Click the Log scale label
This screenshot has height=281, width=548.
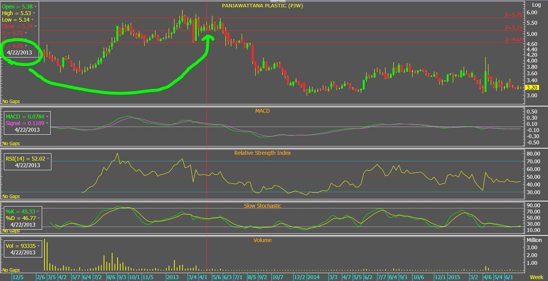(536, 5)
